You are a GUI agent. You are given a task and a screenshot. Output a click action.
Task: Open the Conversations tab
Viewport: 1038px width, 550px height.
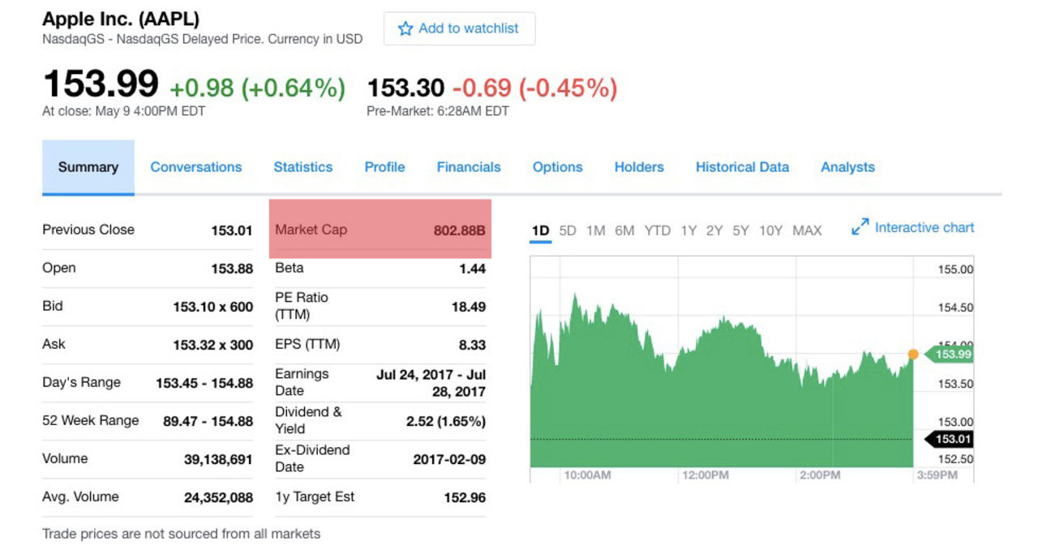(195, 167)
